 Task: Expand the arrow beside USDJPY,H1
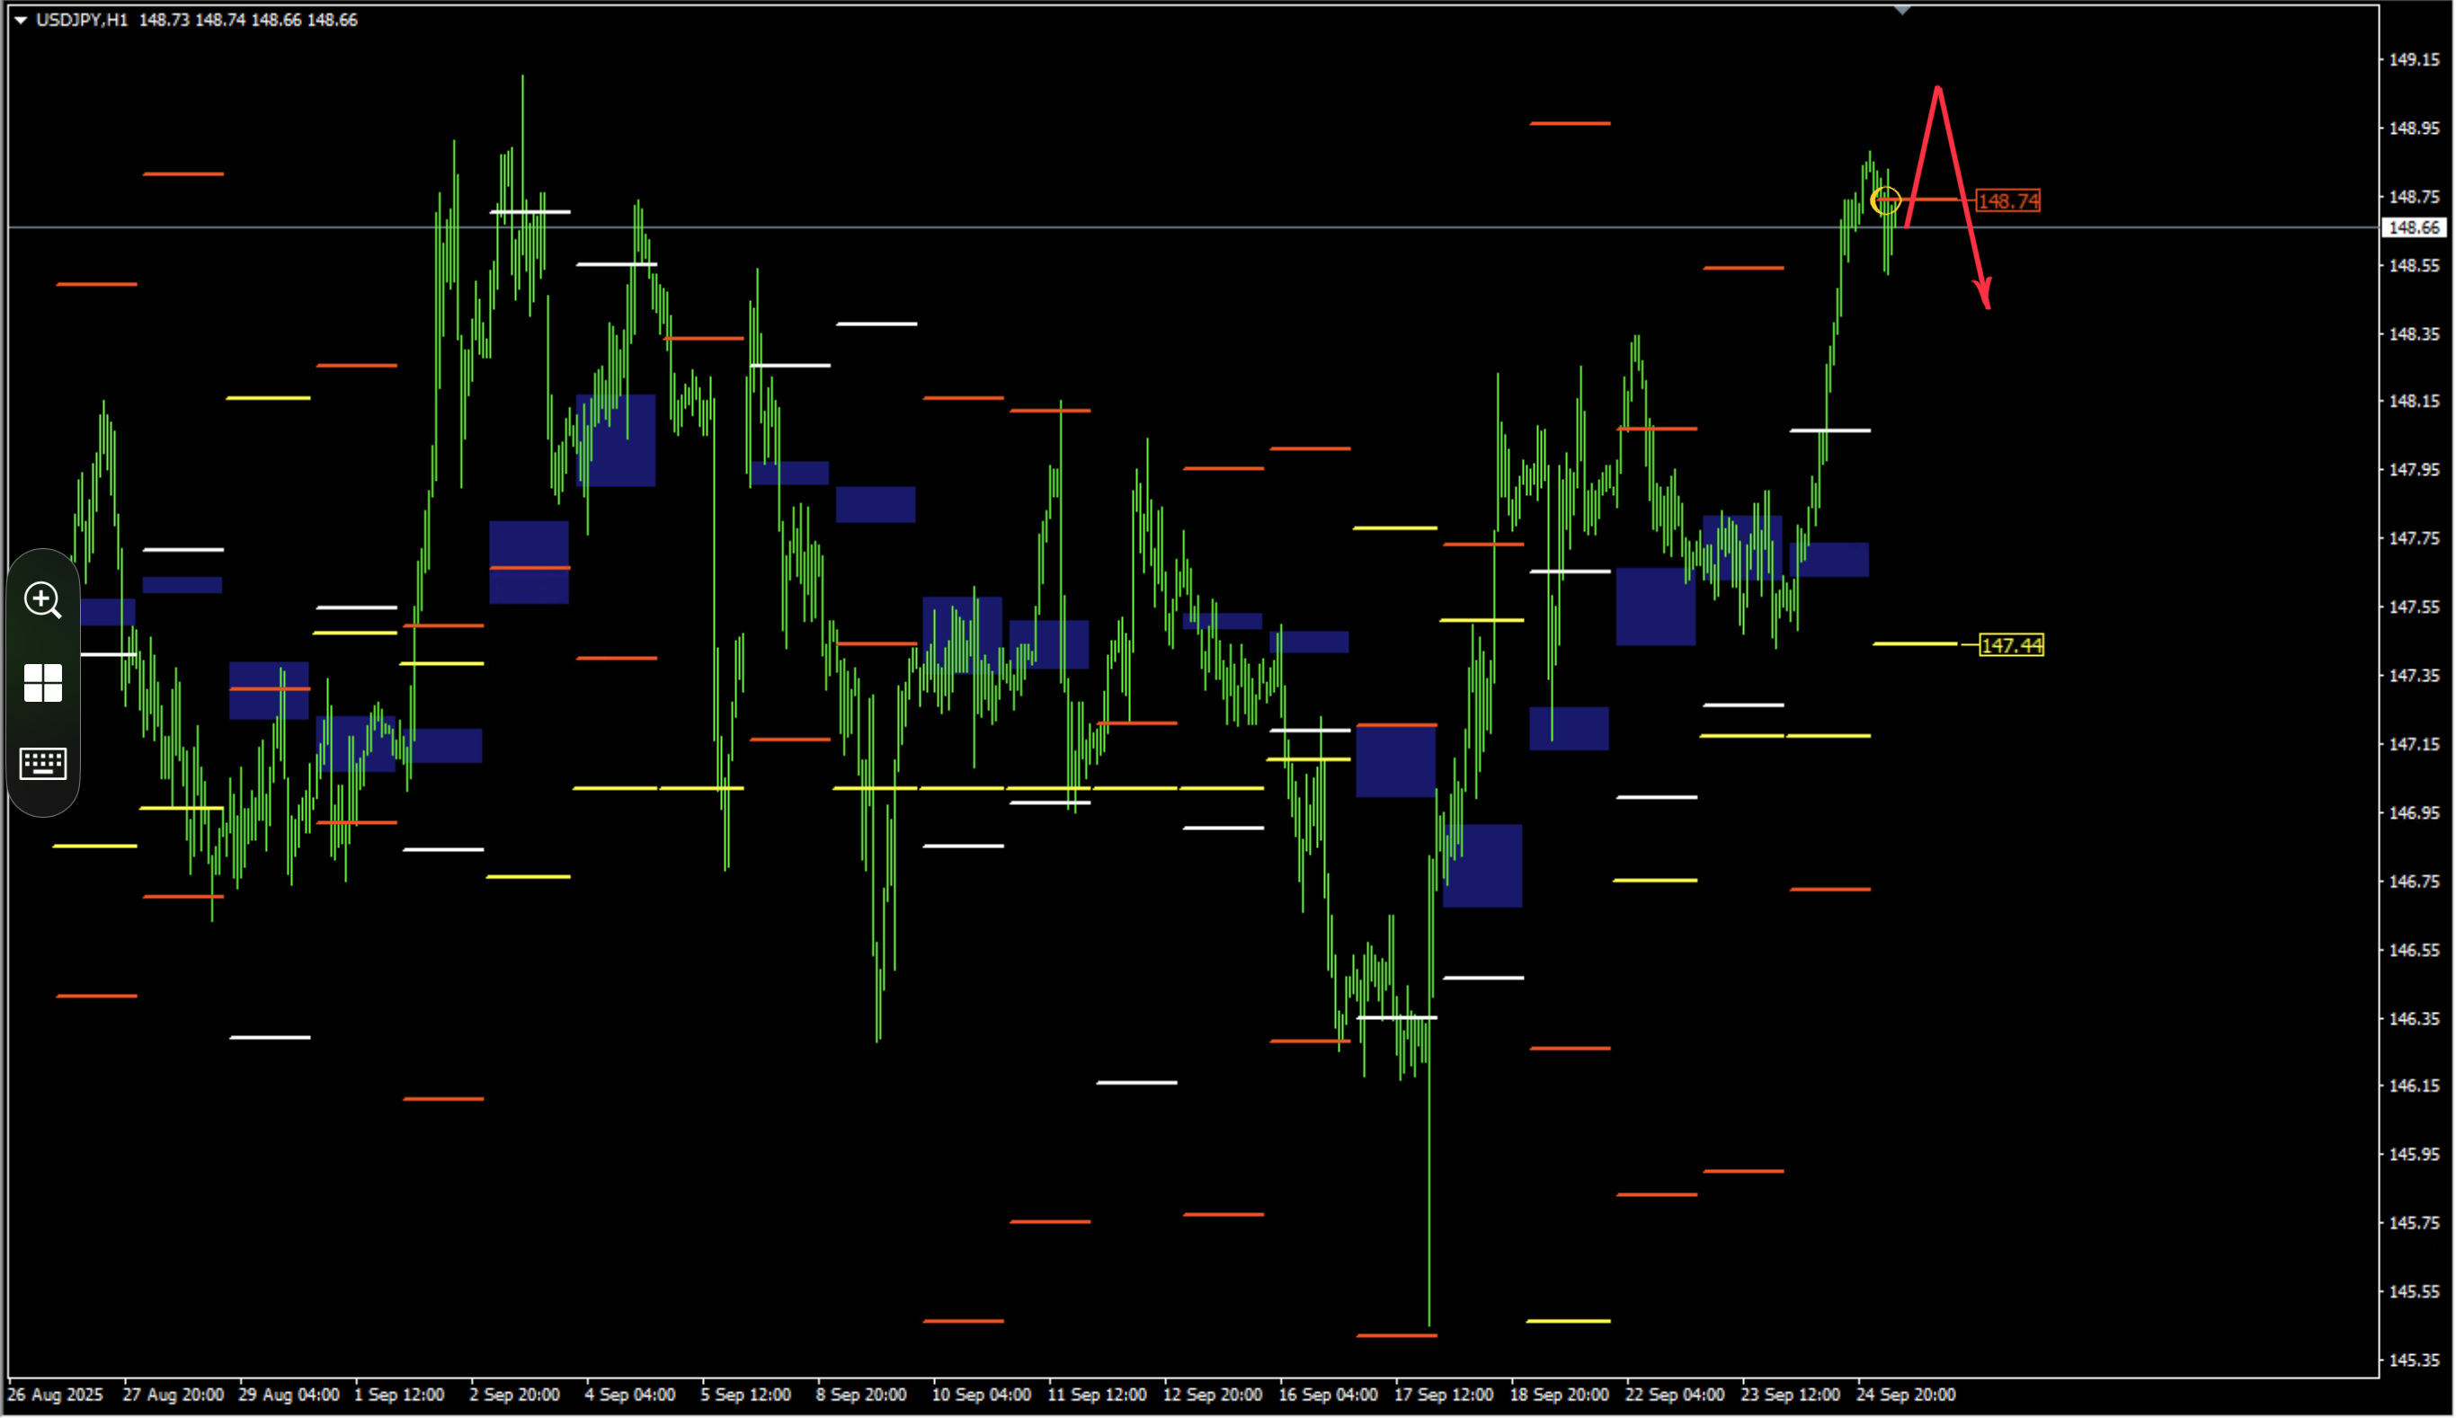pos(21,20)
